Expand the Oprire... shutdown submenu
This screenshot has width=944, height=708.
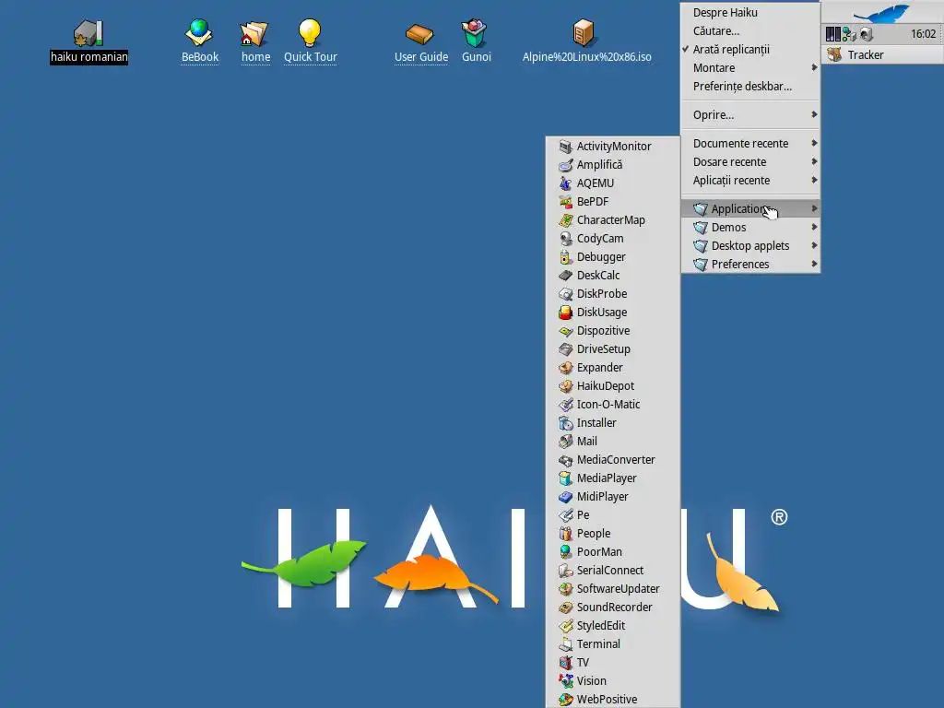coord(750,115)
